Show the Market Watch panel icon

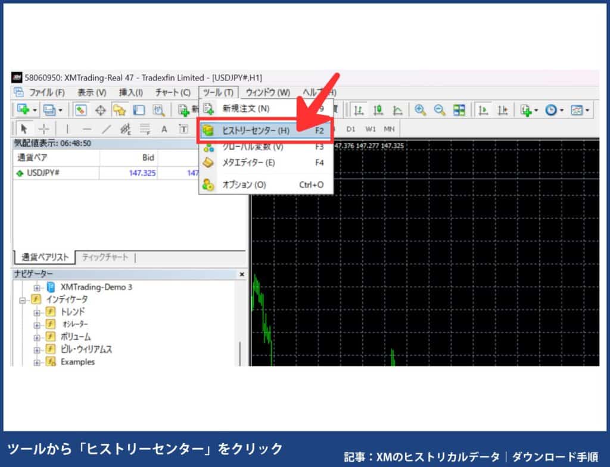80,110
